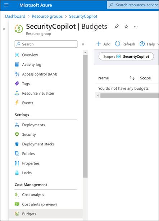Open Policies menu item
The width and height of the screenshot is (159, 221).
(28, 154)
